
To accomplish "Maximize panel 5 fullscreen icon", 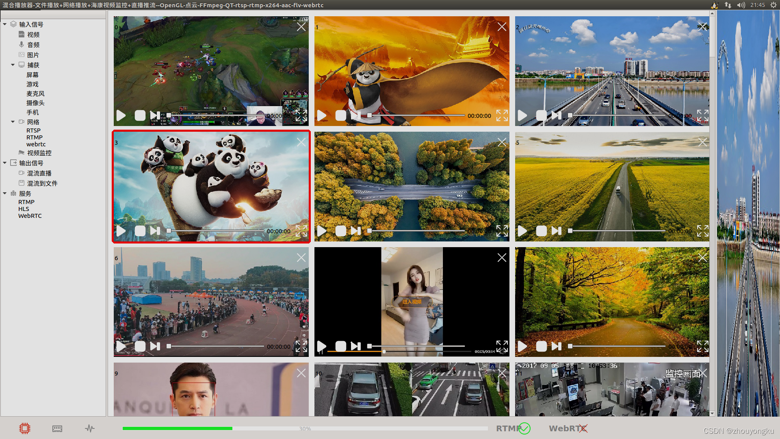I will (703, 231).
